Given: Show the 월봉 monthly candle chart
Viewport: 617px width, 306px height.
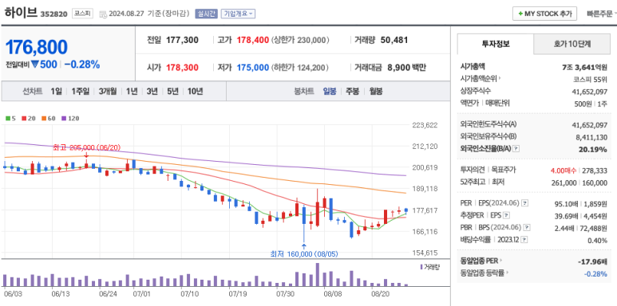Looking at the screenshot, I should (x=376, y=92).
